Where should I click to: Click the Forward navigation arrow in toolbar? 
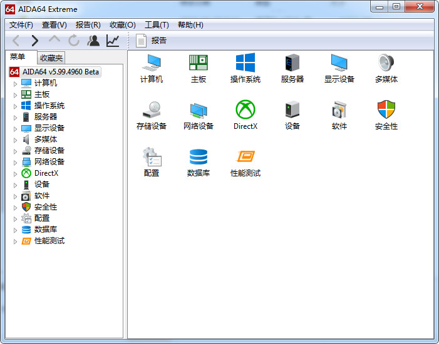[x=34, y=41]
